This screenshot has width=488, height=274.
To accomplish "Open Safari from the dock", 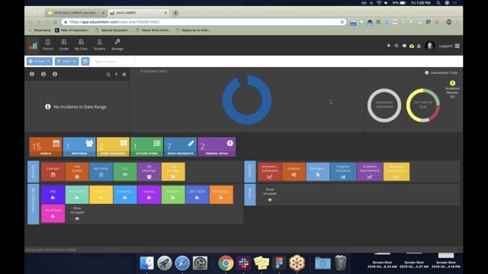I will pos(182,263).
